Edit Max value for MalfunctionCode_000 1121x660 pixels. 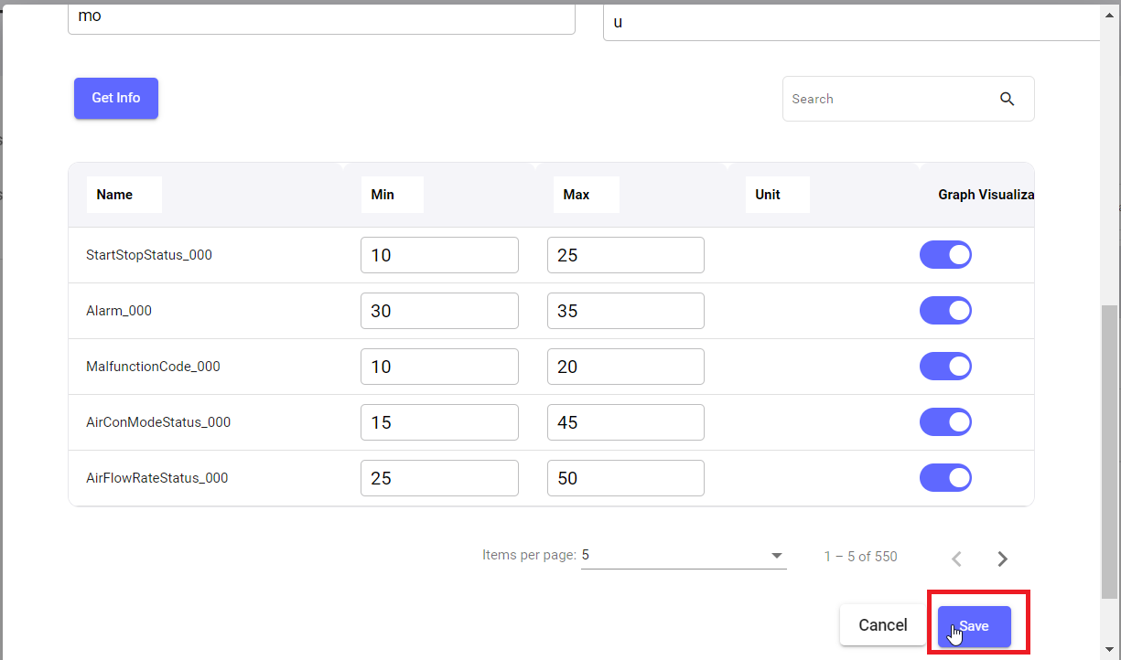point(626,367)
